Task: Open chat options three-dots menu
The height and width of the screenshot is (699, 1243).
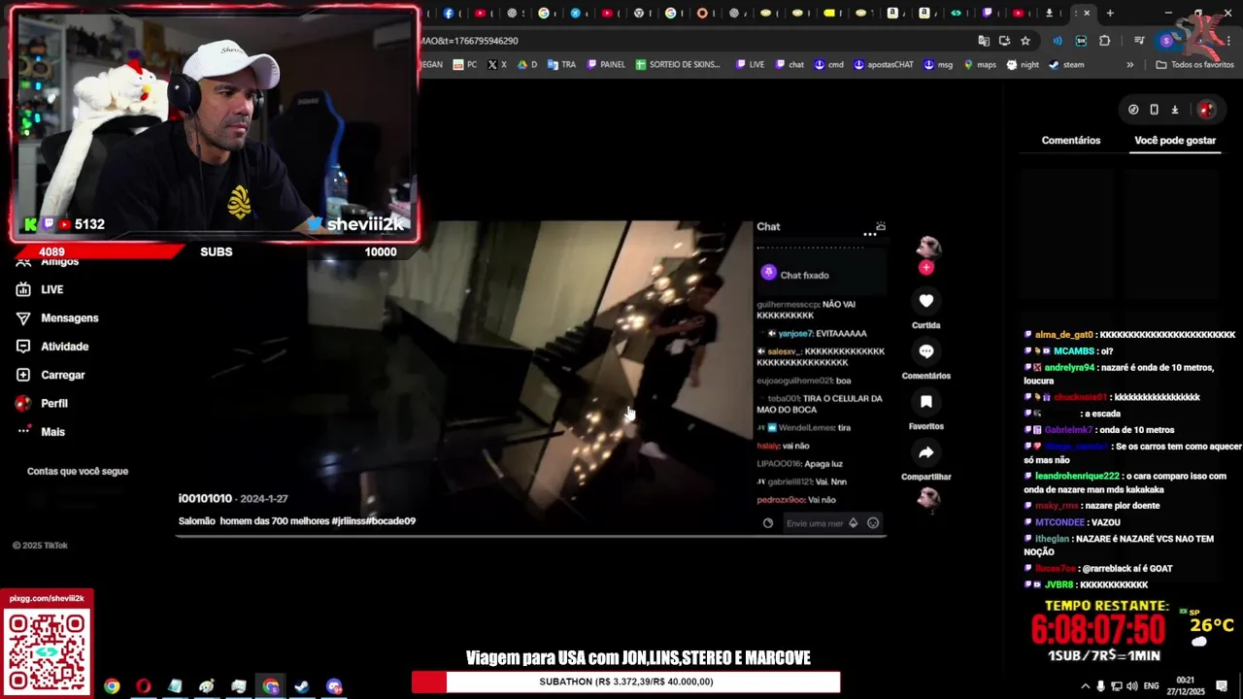Action: [x=870, y=233]
